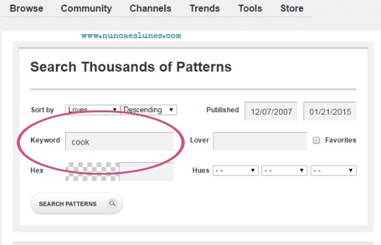381x245 pixels.
Task: Open the Community menu
Action: click(x=86, y=9)
